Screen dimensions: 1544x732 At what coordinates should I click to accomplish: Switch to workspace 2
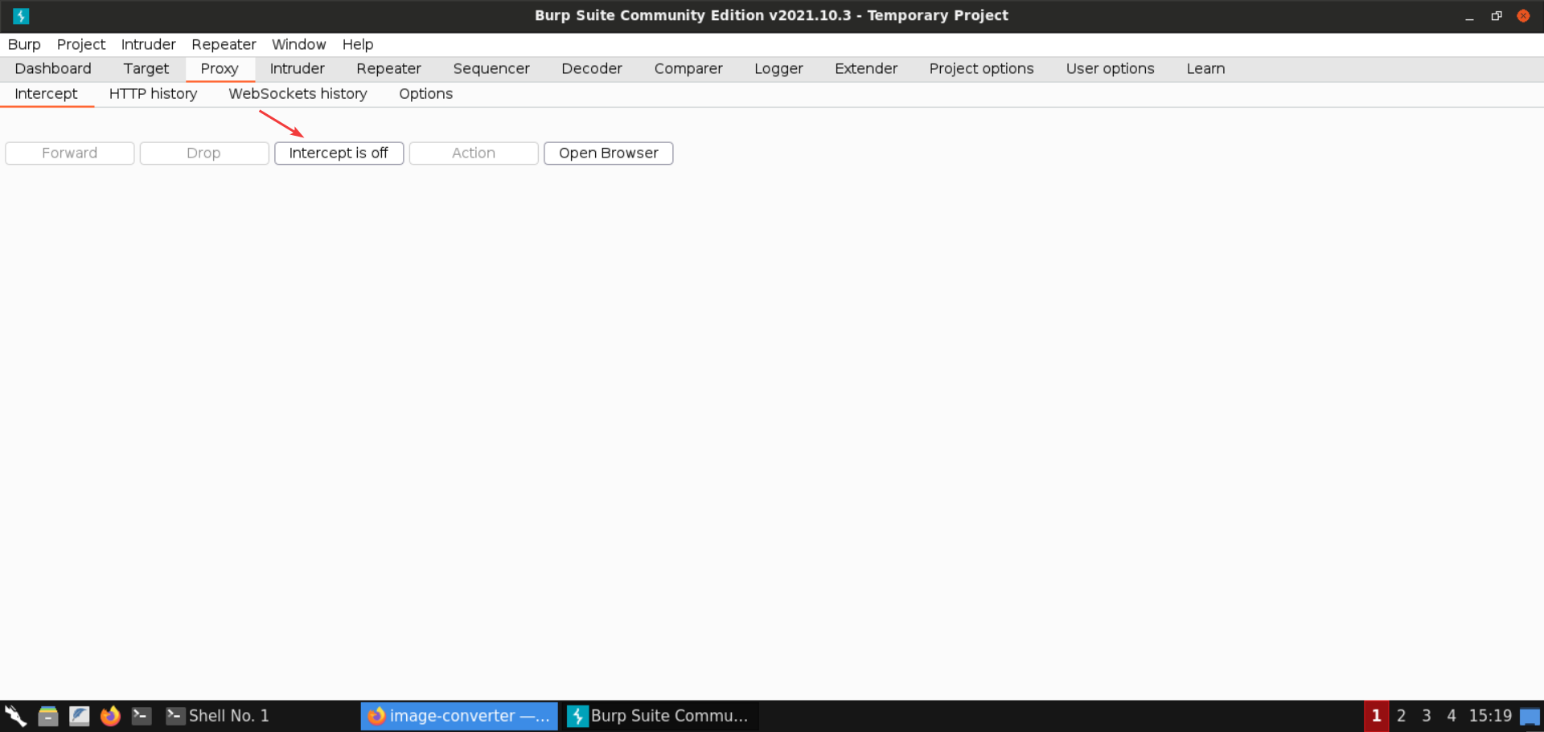click(x=1401, y=716)
